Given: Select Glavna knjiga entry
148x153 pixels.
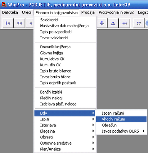Looking at the screenshot, I should point(65,53).
